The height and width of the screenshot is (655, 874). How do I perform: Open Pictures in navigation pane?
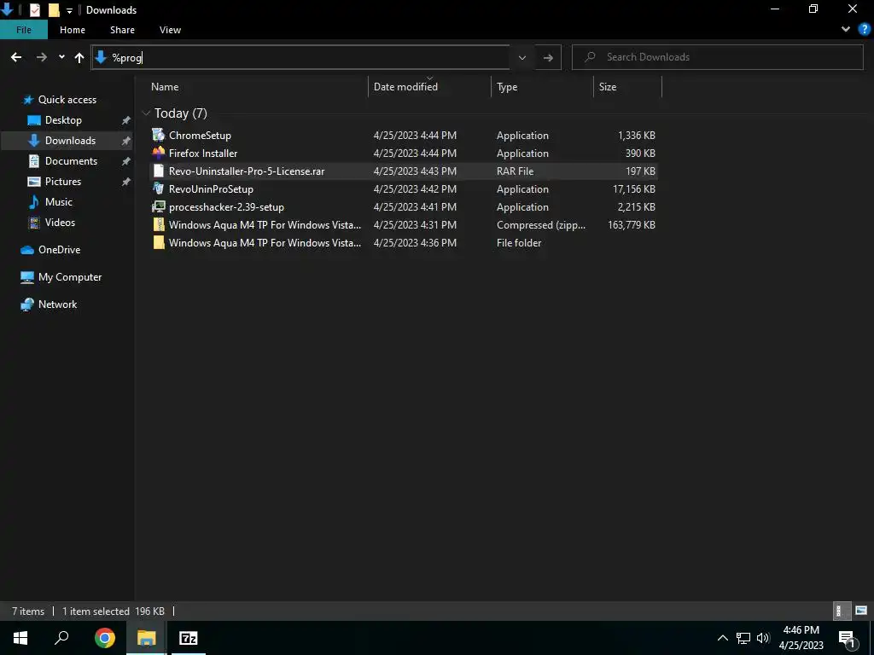pos(63,182)
